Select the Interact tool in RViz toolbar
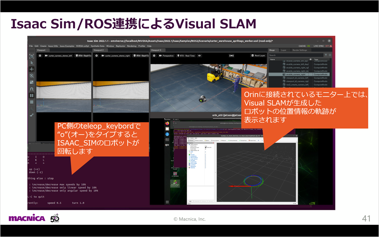The image size is (379, 237). click(x=191, y=140)
